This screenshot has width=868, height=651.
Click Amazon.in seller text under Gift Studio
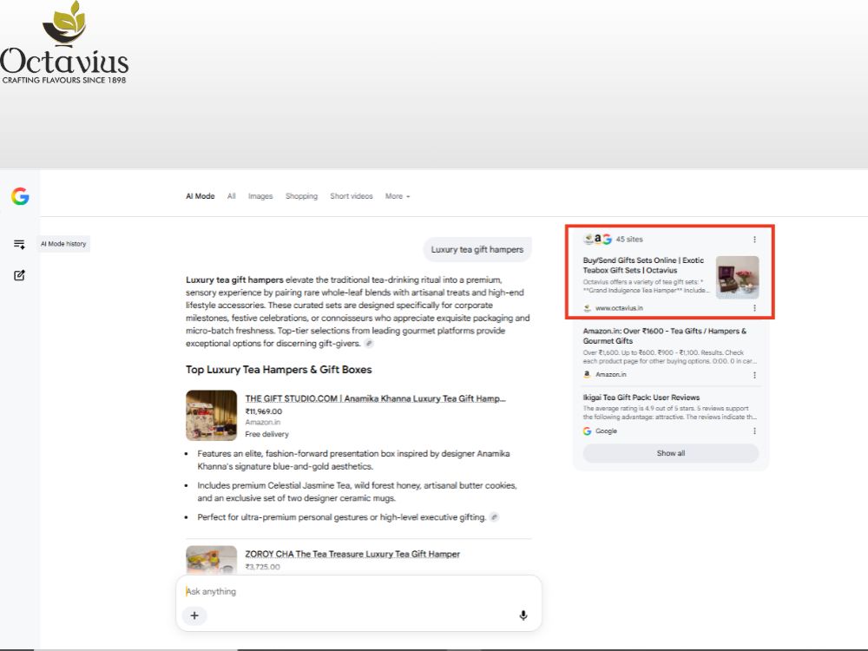pyautogui.click(x=262, y=423)
